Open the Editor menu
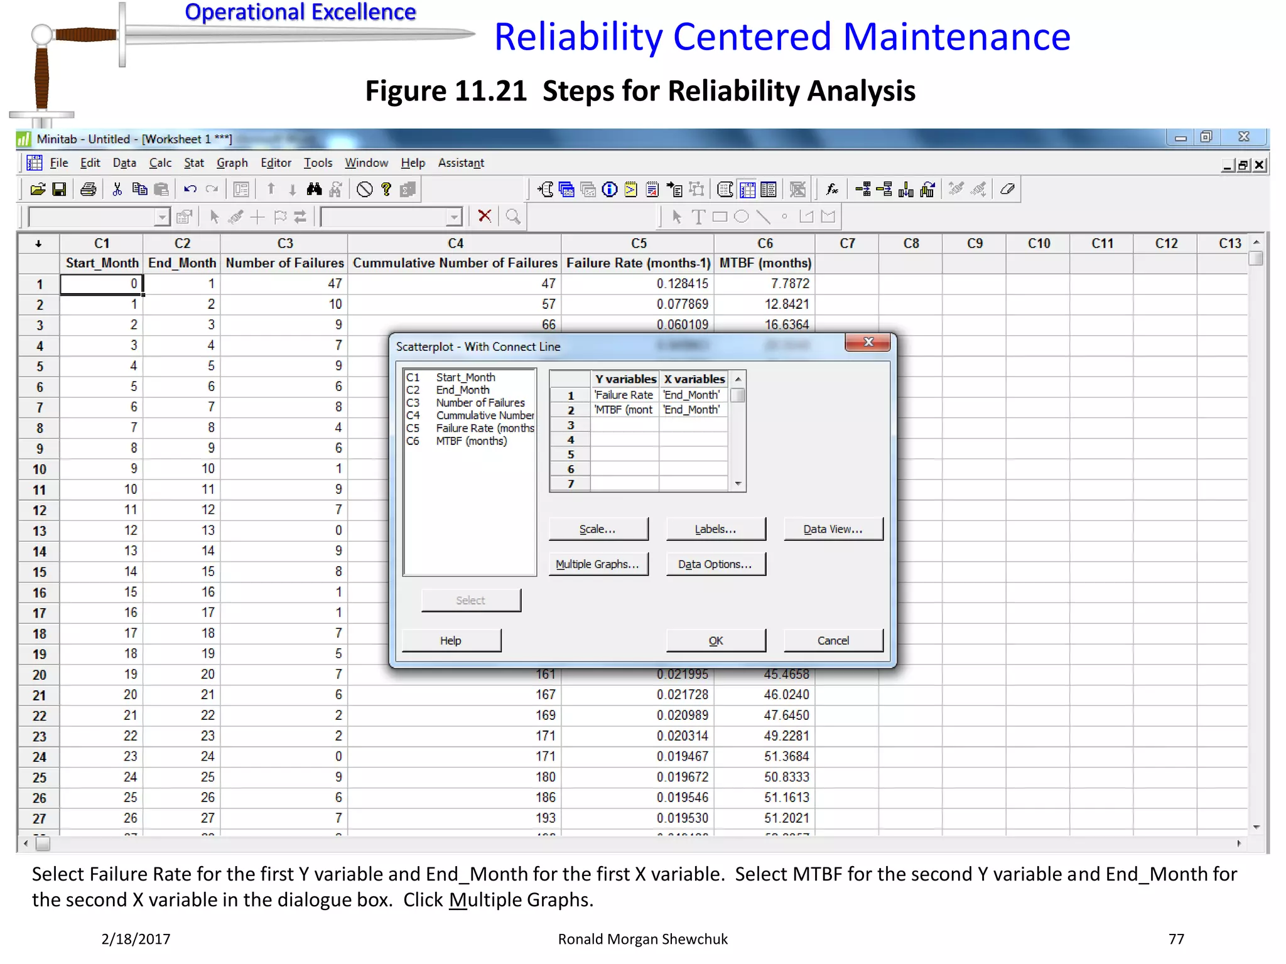 tap(276, 163)
